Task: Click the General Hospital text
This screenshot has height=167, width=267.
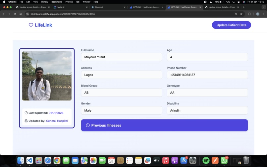Action: 57,121
